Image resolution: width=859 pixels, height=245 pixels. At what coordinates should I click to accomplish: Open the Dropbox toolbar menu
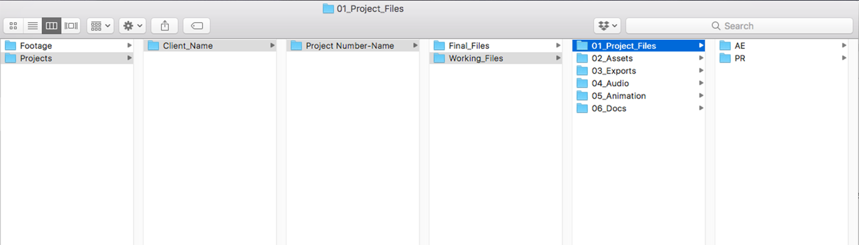tap(607, 26)
